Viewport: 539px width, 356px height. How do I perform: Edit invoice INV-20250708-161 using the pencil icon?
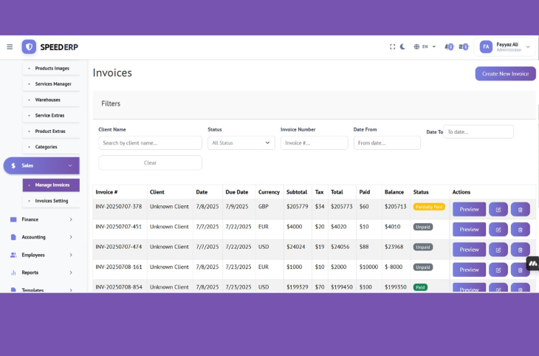(x=498, y=270)
